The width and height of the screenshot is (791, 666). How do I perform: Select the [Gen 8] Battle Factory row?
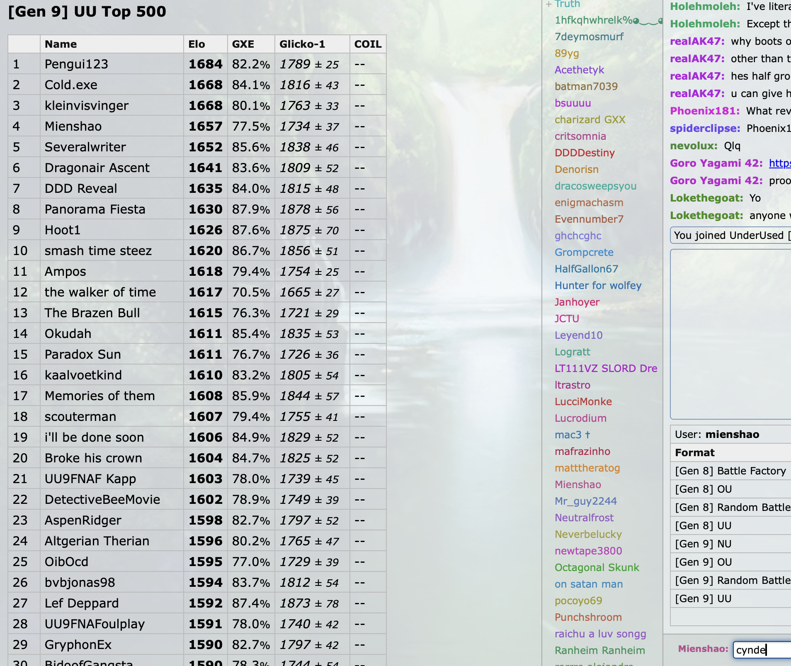tap(730, 471)
